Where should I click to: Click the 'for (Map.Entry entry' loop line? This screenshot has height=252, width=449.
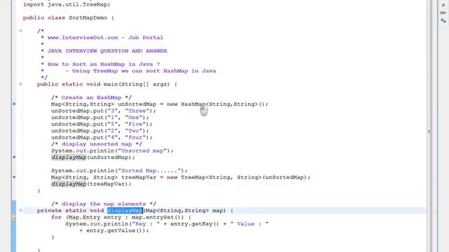121,217
